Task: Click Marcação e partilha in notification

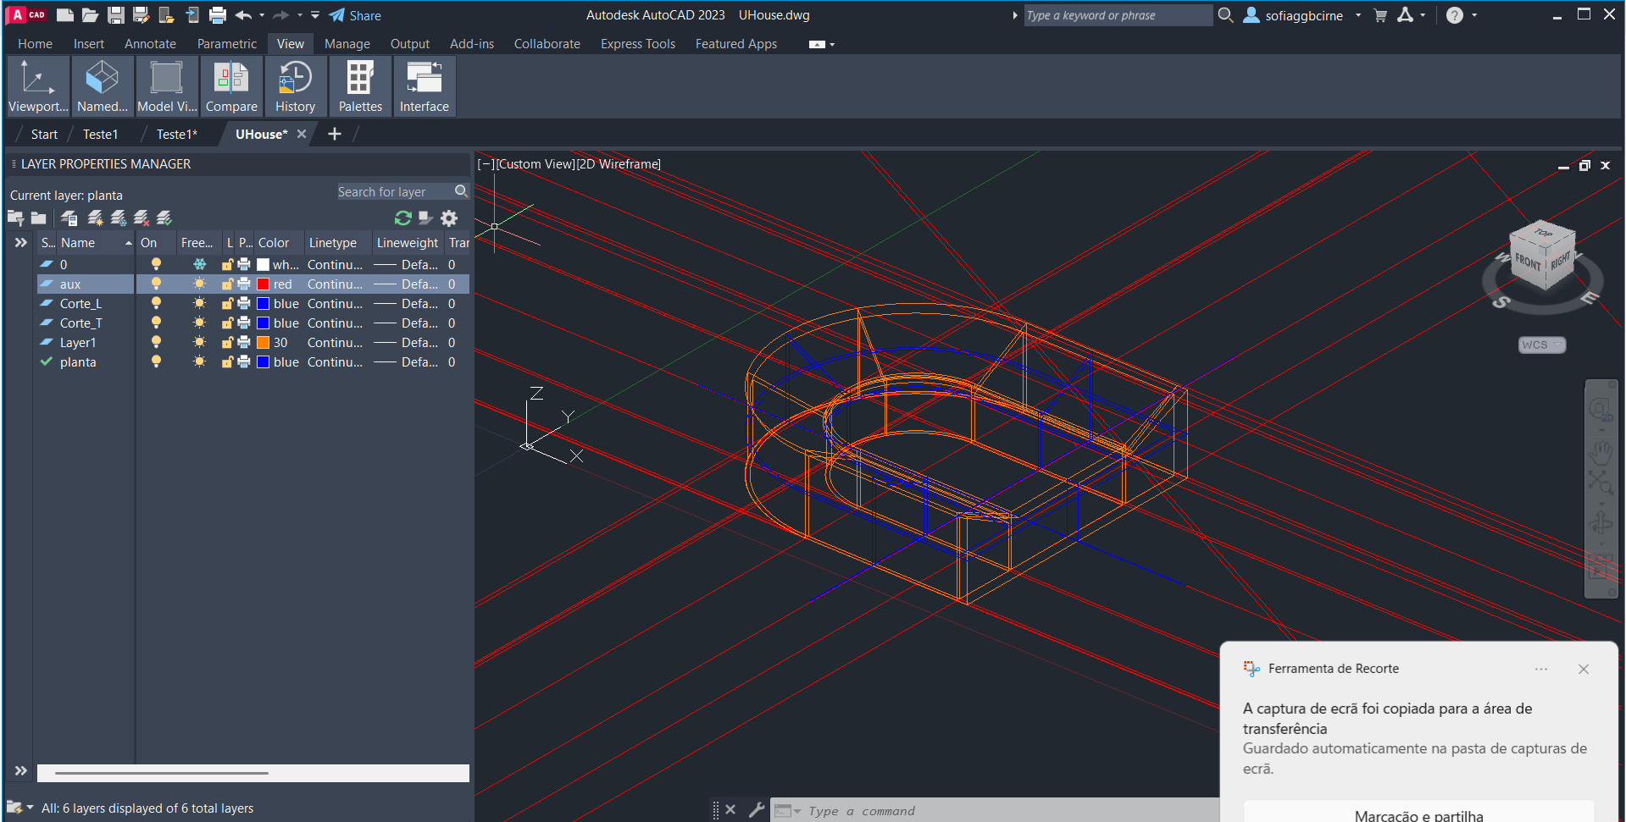Action: click(x=1418, y=814)
